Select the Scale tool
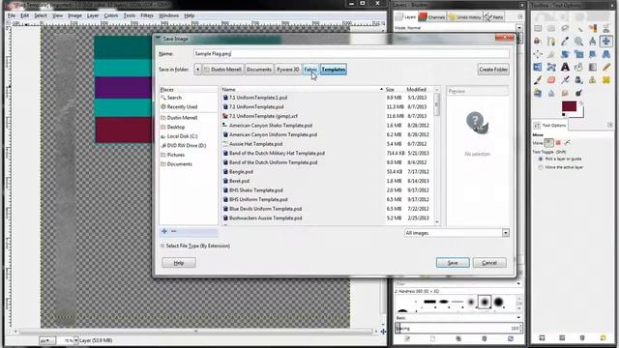Screen dimensions: 619x348 pos(578,54)
